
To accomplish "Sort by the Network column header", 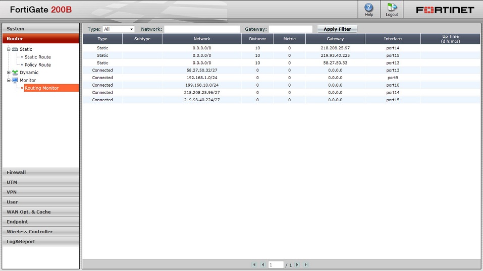I will point(202,39).
